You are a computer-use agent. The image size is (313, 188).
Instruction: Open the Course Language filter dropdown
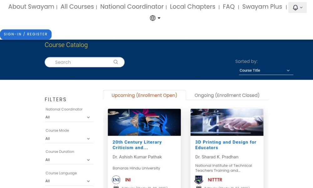pos(69,181)
